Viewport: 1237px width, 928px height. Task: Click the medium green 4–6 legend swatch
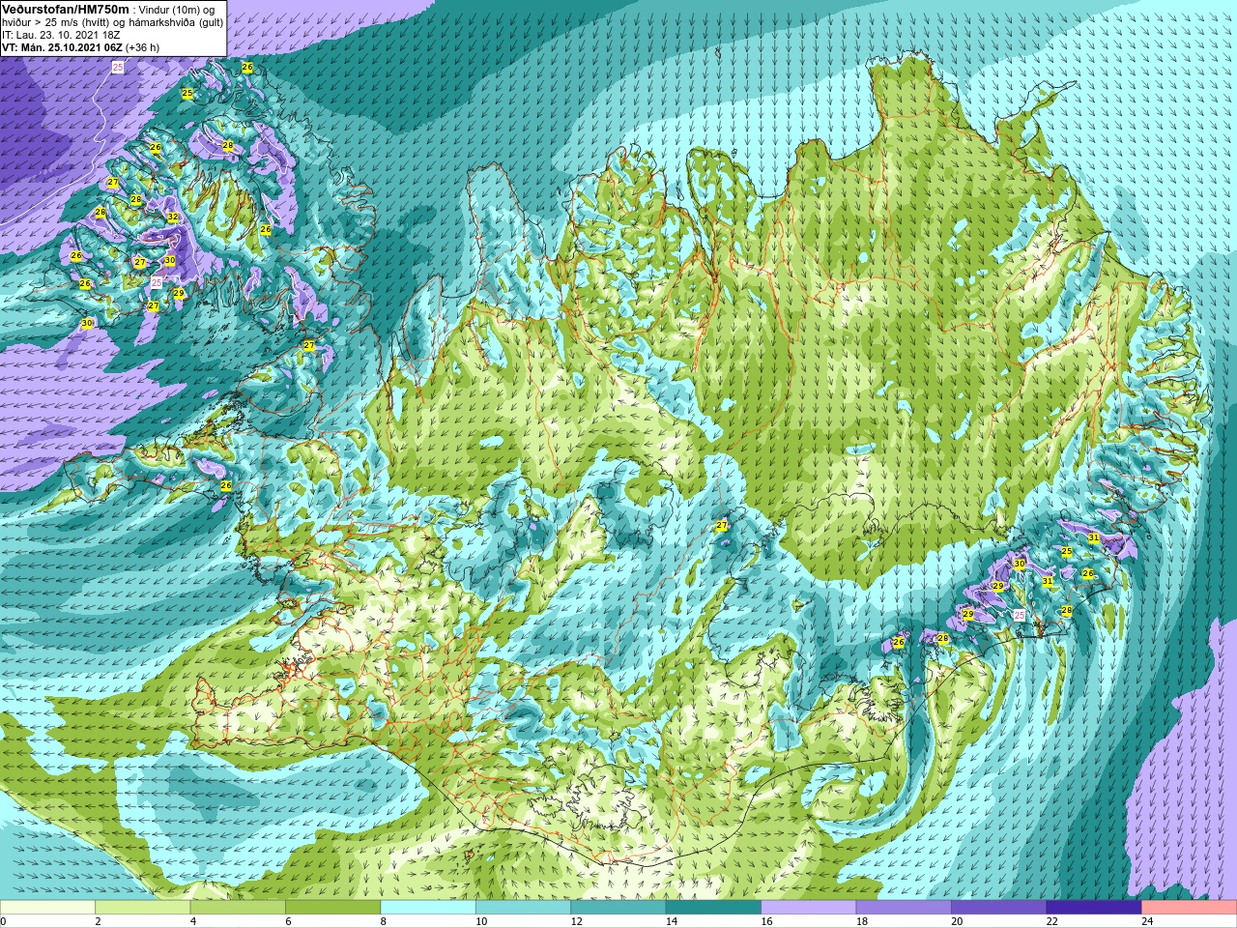pos(238,908)
